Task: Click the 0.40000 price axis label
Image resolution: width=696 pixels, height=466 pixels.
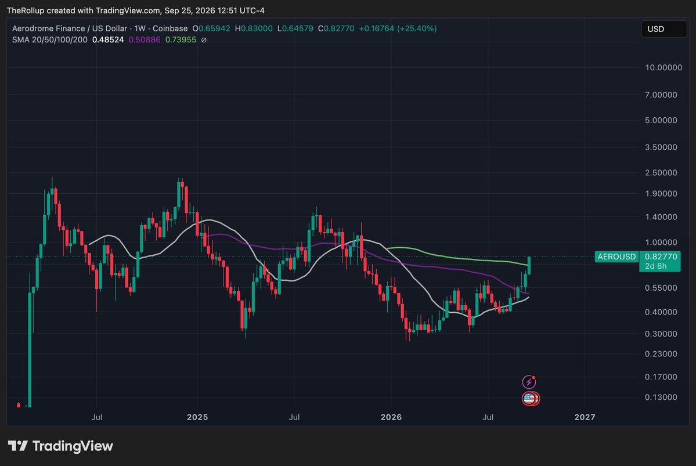Action: [x=661, y=312]
